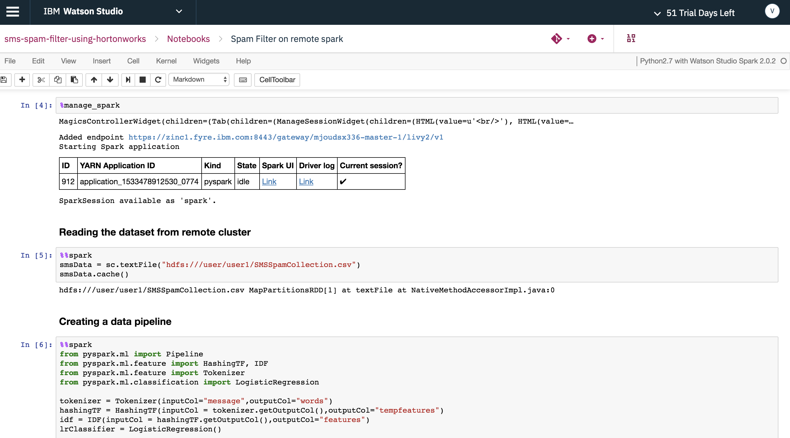Copy selected cells icon
Image resolution: width=790 pixels, height=438 pixels.
tap(58, 80)
